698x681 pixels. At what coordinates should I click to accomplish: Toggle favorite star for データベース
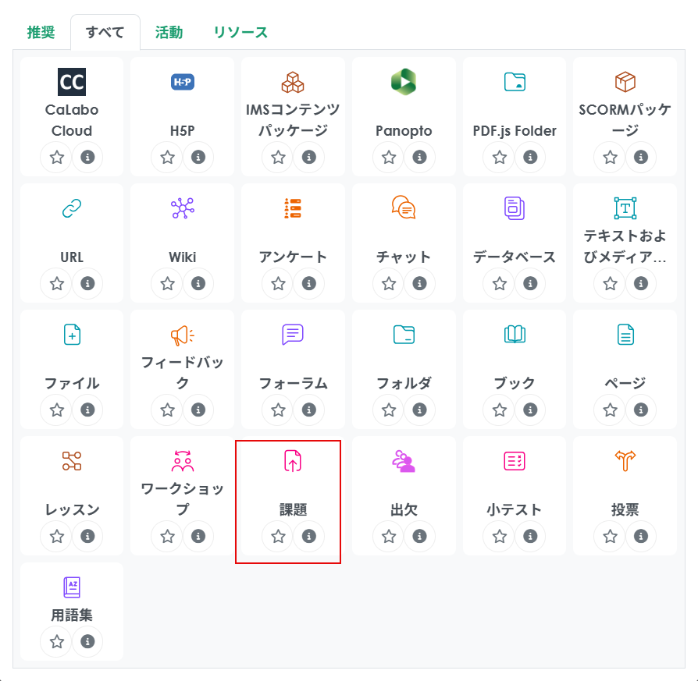point(500,283)
